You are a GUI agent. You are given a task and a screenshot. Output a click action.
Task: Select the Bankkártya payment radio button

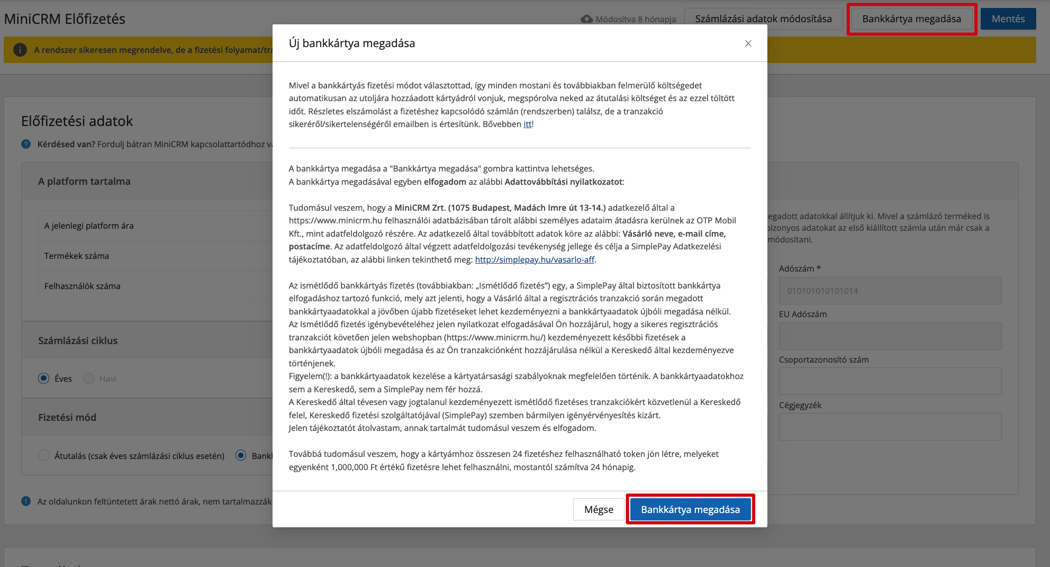tap(241, 455)
